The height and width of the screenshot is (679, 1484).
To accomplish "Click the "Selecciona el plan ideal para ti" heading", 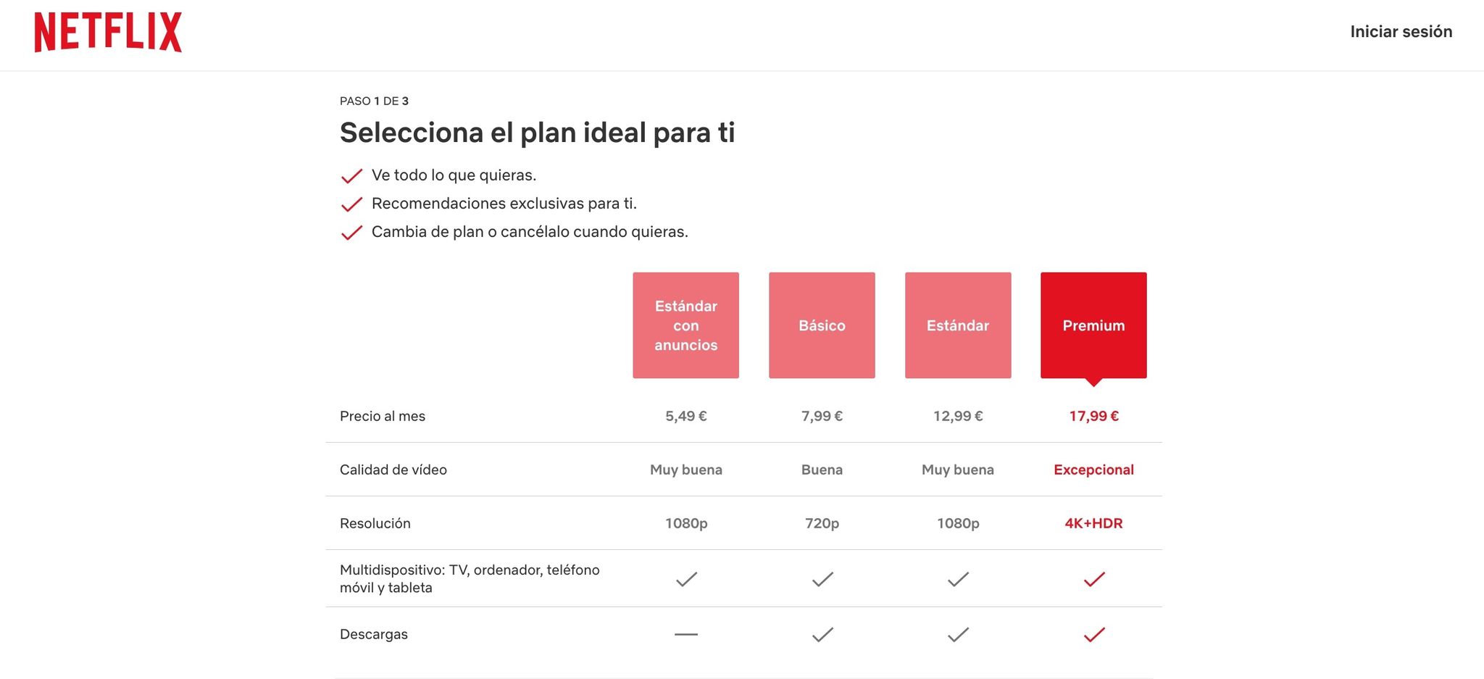I will (x=537, y=133).
